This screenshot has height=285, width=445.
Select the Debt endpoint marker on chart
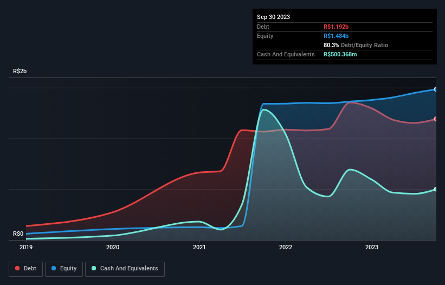[436, 119]
